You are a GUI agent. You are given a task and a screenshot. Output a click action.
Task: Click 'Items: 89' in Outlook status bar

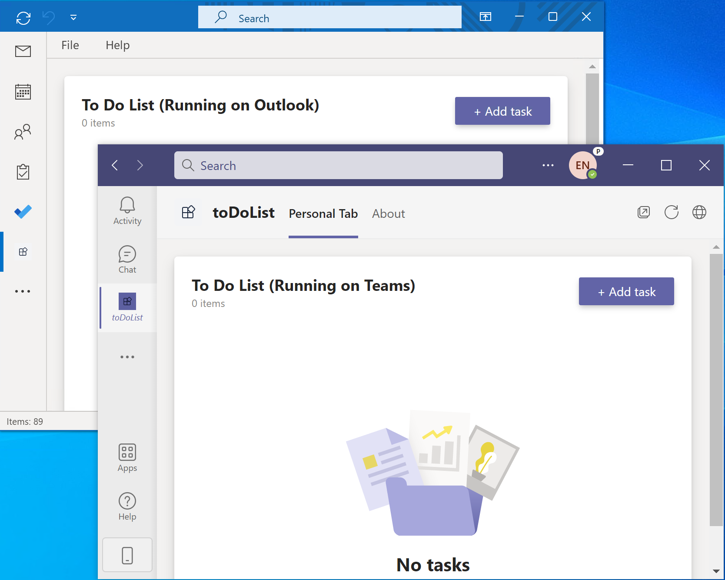tap(25, 422)
